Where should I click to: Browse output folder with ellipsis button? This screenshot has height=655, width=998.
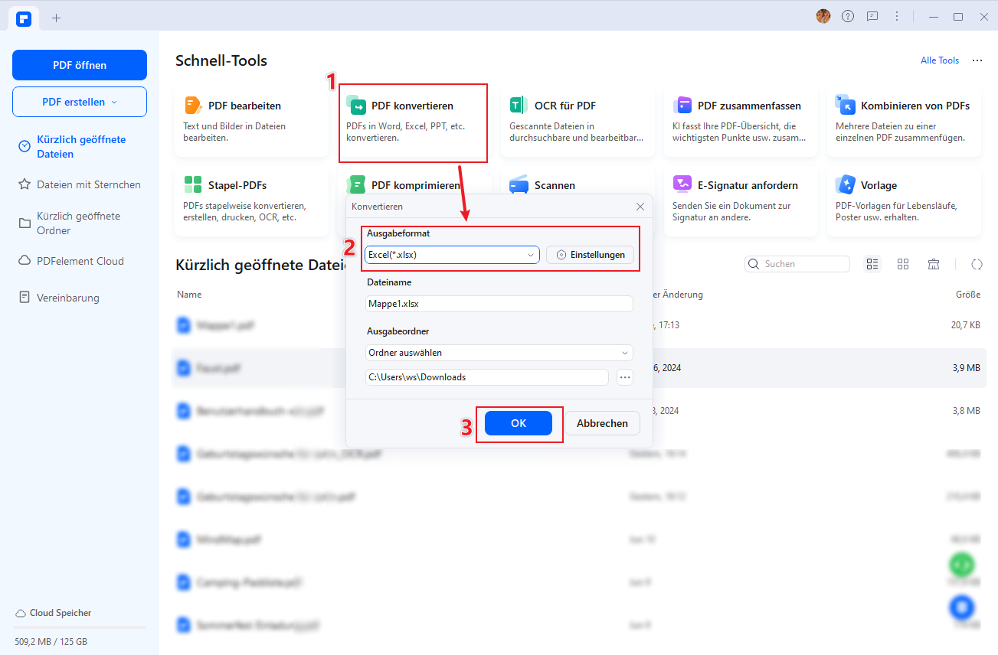point(625,376)
